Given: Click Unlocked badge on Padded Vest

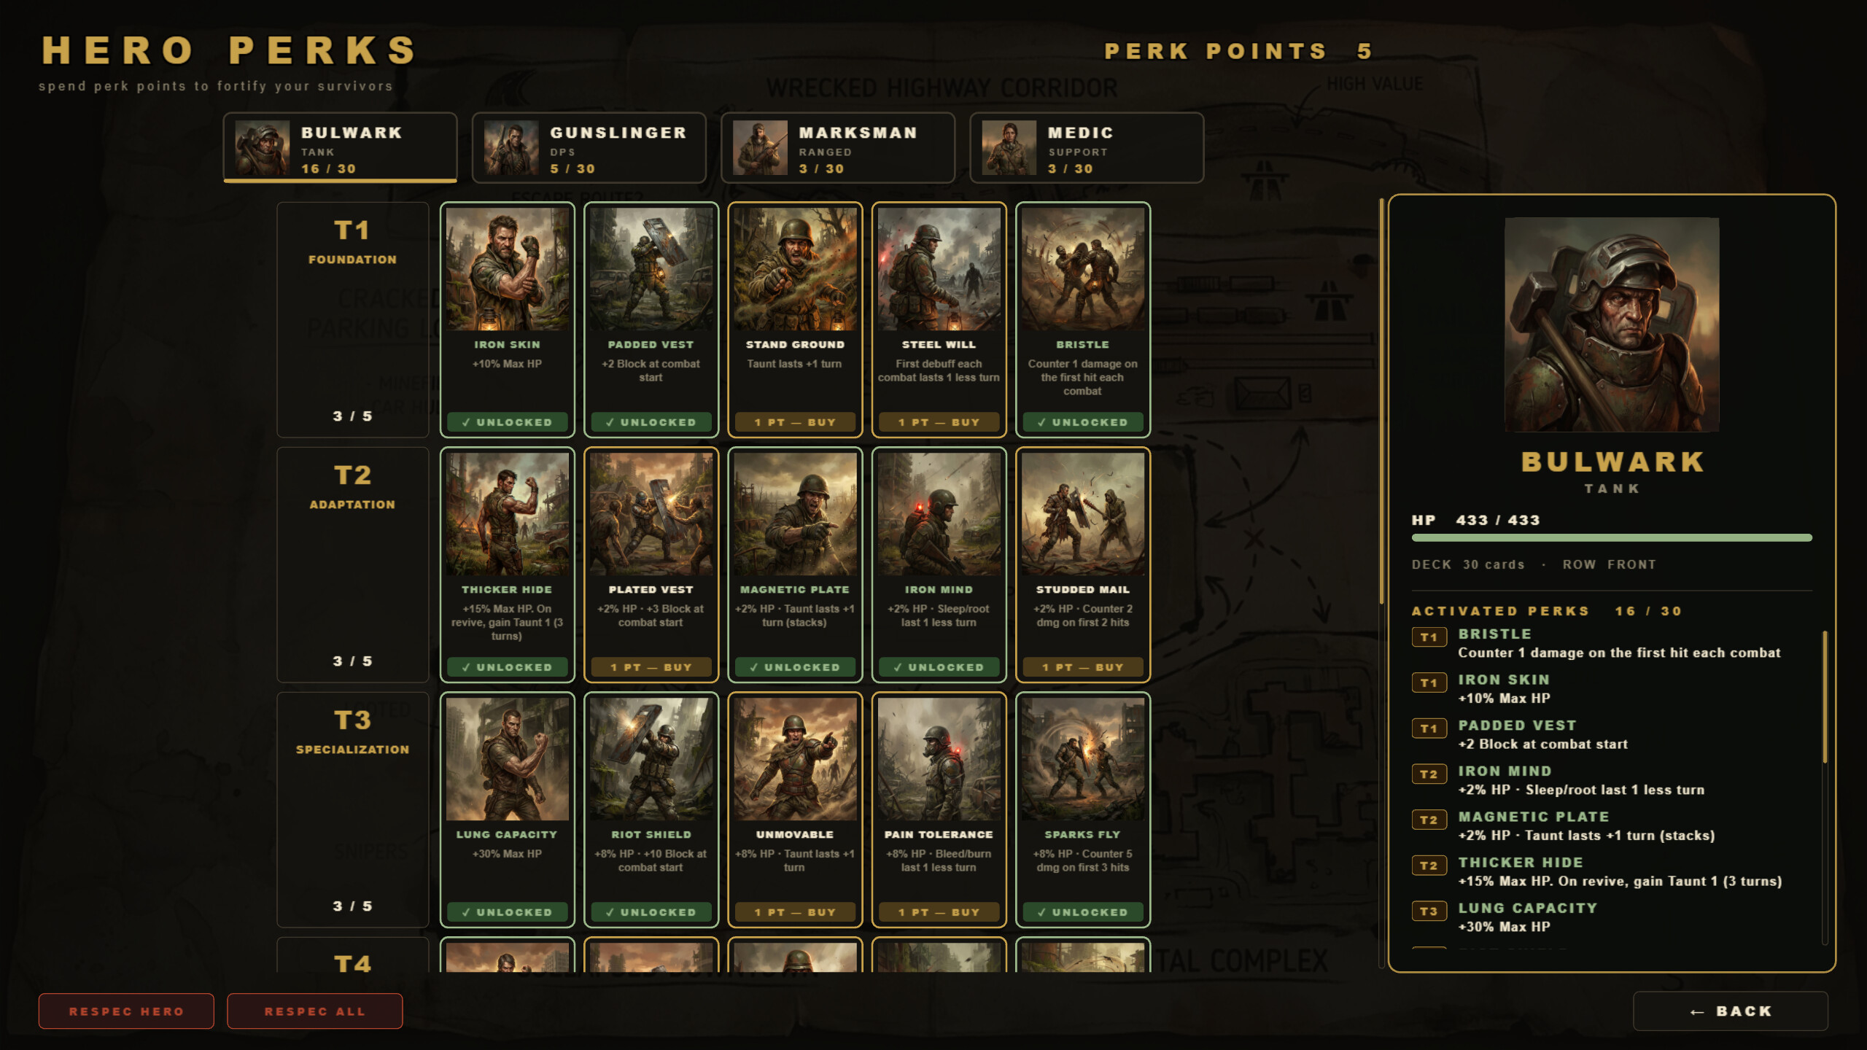Looking at the screenshot, I should tap(651, 422).
